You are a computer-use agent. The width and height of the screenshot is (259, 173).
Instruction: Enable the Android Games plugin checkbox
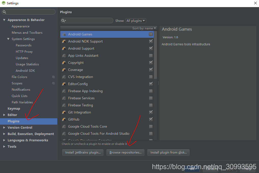(x=151, y=34)
